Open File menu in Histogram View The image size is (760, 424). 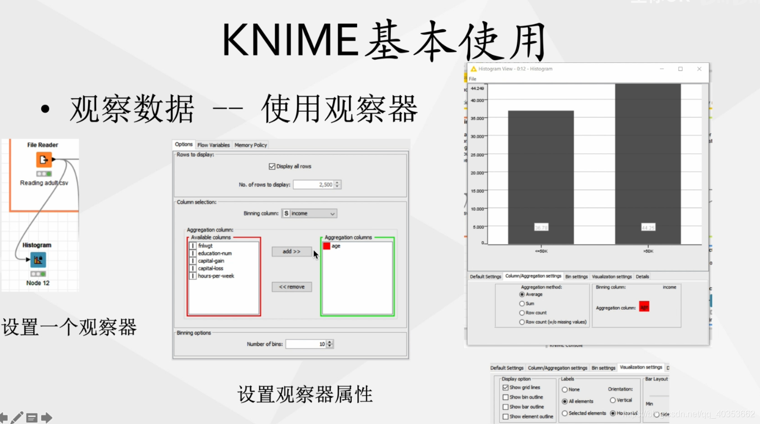[473, 79]
